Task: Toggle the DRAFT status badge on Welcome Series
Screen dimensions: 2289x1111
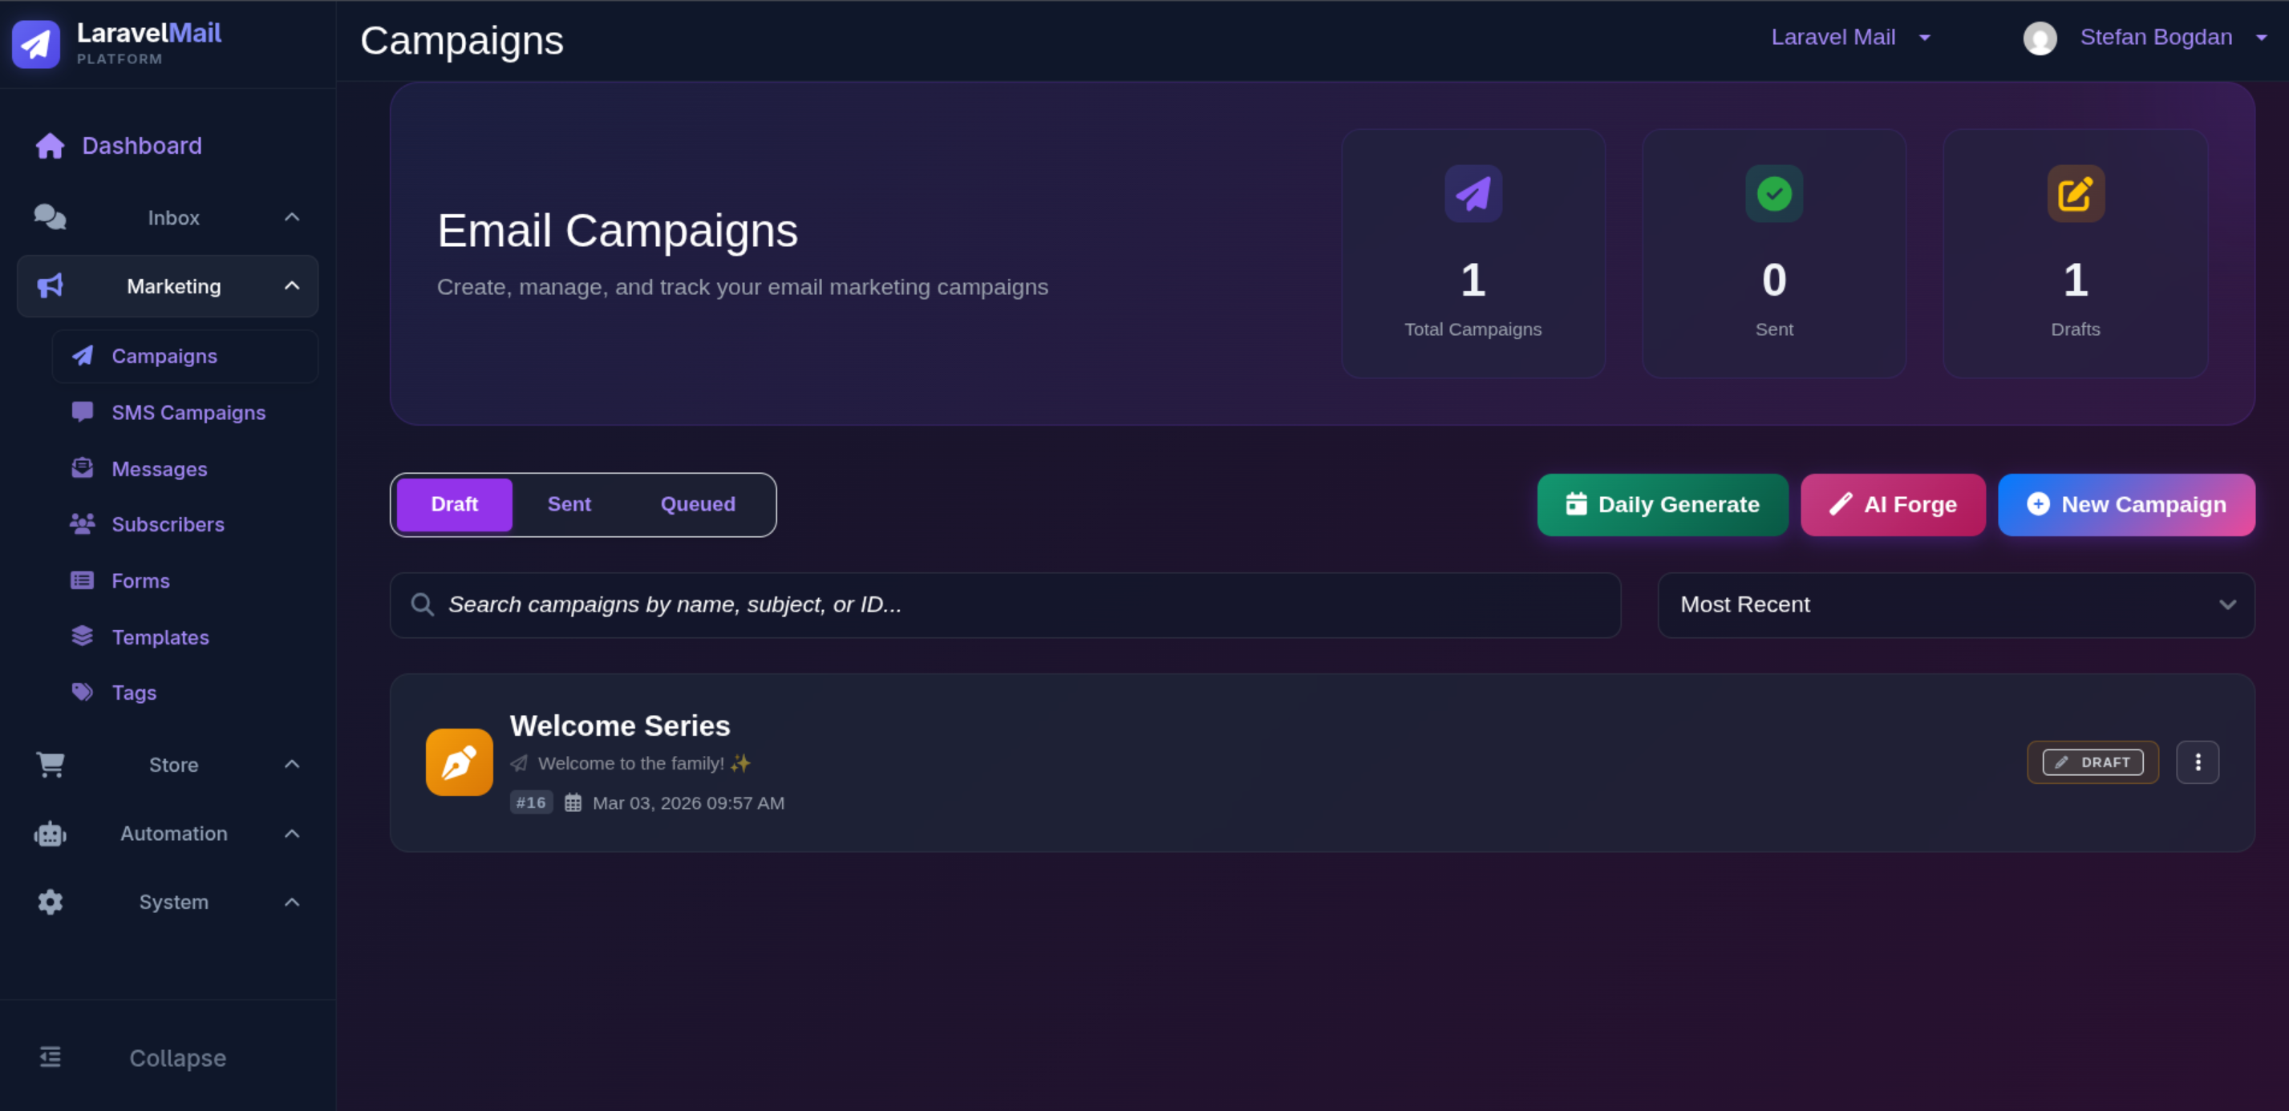Action: point(2093,762)
